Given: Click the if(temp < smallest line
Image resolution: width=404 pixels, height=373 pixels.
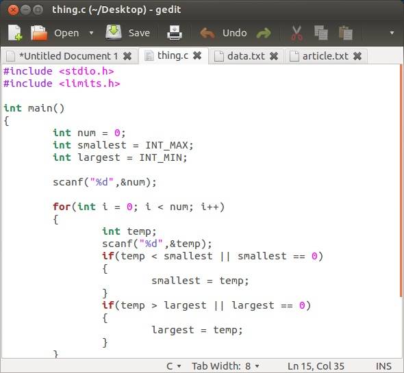Looking at the screenshot, I should point(212,256).
